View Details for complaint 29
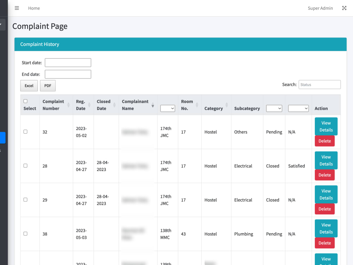The height and width of the screenshot is (265, 353). 326,194
